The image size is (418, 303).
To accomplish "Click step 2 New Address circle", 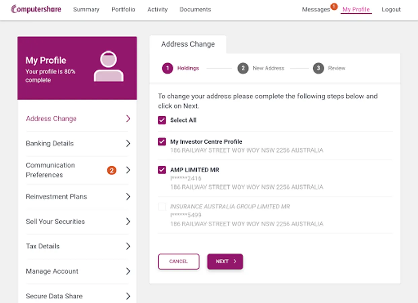I will [243, 68].
